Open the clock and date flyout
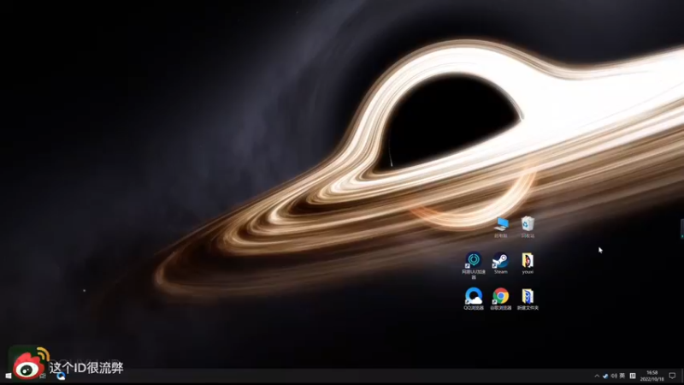 pyautogui.click(x=652, y=376)
